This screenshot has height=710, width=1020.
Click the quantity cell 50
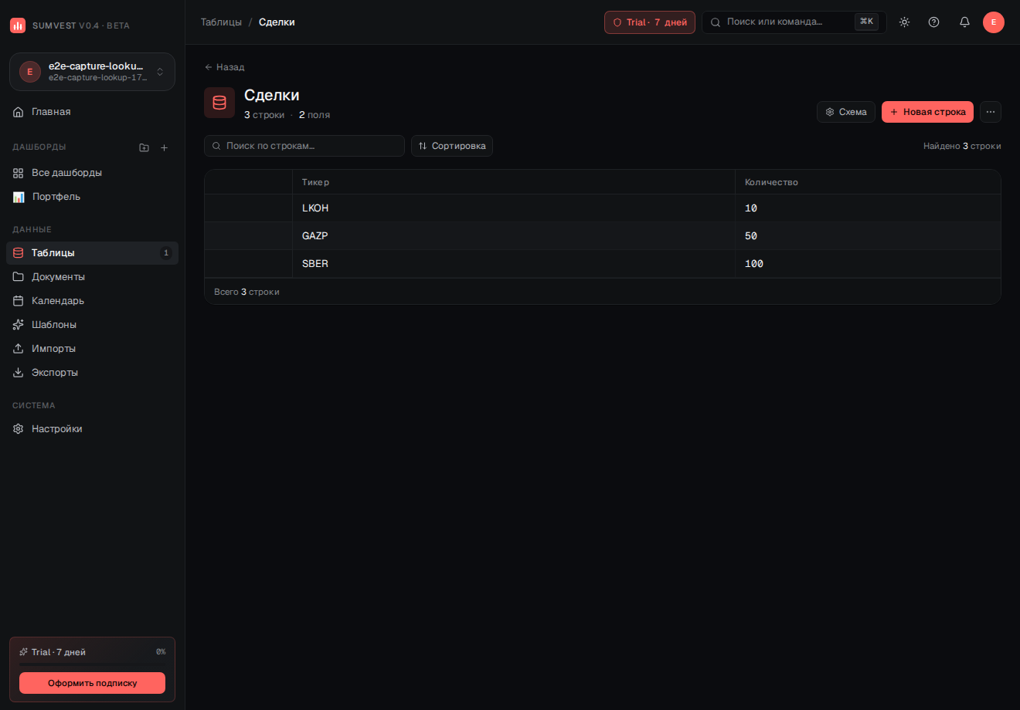click(868, 236)
